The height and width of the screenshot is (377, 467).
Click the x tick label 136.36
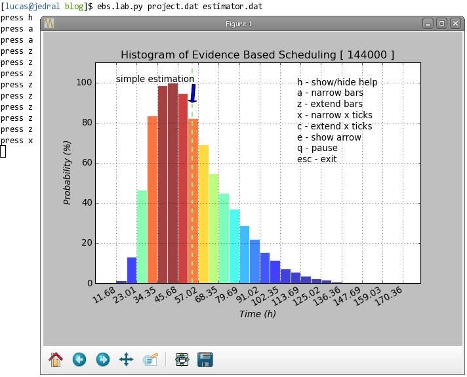coord(327,296)
